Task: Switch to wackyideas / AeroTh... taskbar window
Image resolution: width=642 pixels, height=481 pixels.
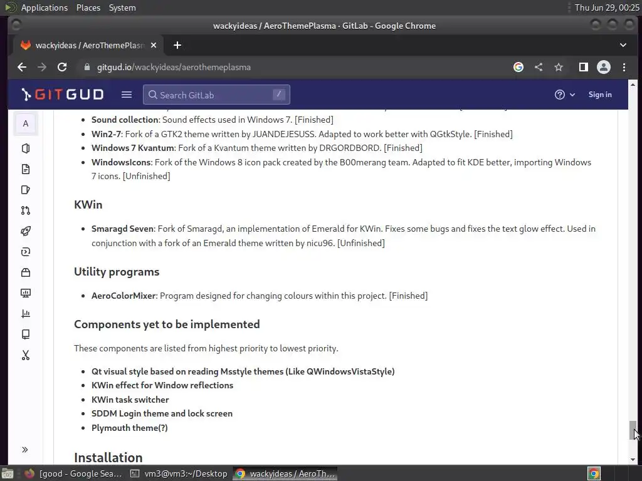Action: click(x=285, y=473)
